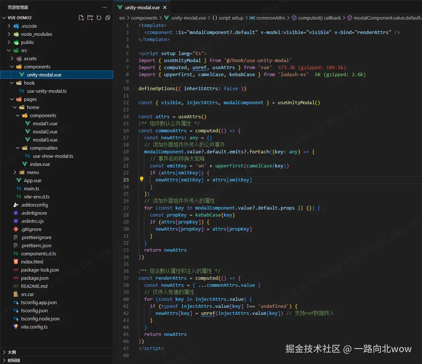Click the lightbulb quick-fix icon on line 23

tap(141, 179)
